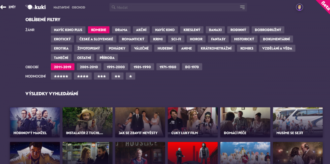Open the Nastavení menu
This screenshot has width=330, height=164.
61,7
